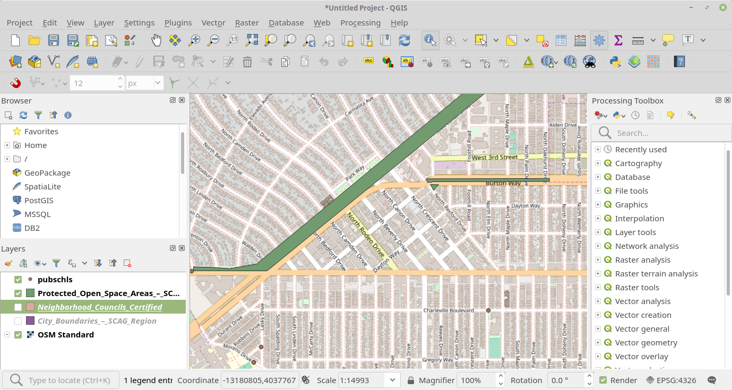The image size is (732, 390).
Task: Select SpatiaLite in Browser
Action: (42, 187)
